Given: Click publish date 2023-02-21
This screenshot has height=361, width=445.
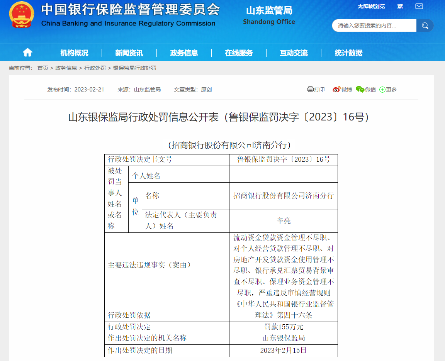Looking at the screenshot, I should click(89, 90).
